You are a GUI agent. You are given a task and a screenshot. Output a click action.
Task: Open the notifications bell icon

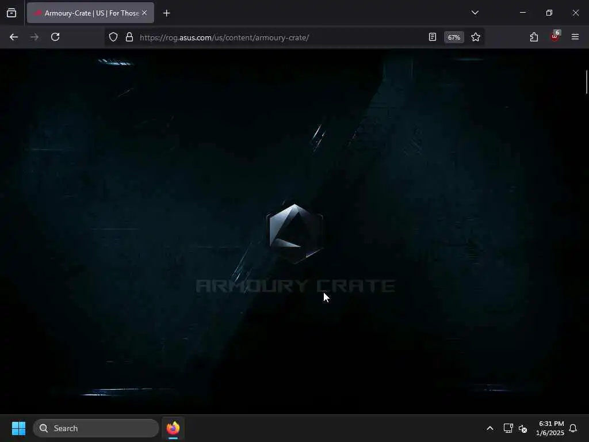pyautogui.click(x=573, y=428)
